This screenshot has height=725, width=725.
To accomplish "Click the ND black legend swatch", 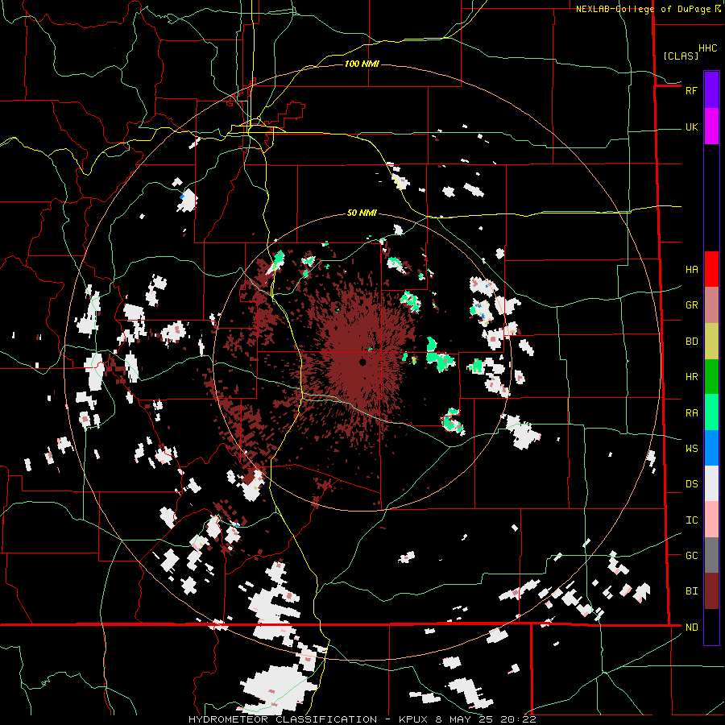I will [711, 627].
